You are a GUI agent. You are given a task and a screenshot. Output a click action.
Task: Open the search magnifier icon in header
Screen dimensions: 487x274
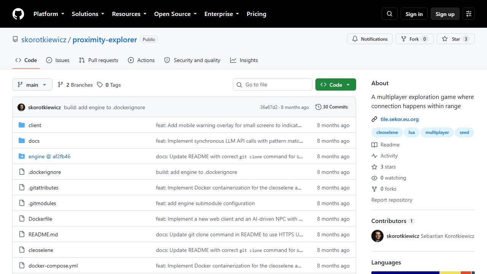click(x=390, y=14)
